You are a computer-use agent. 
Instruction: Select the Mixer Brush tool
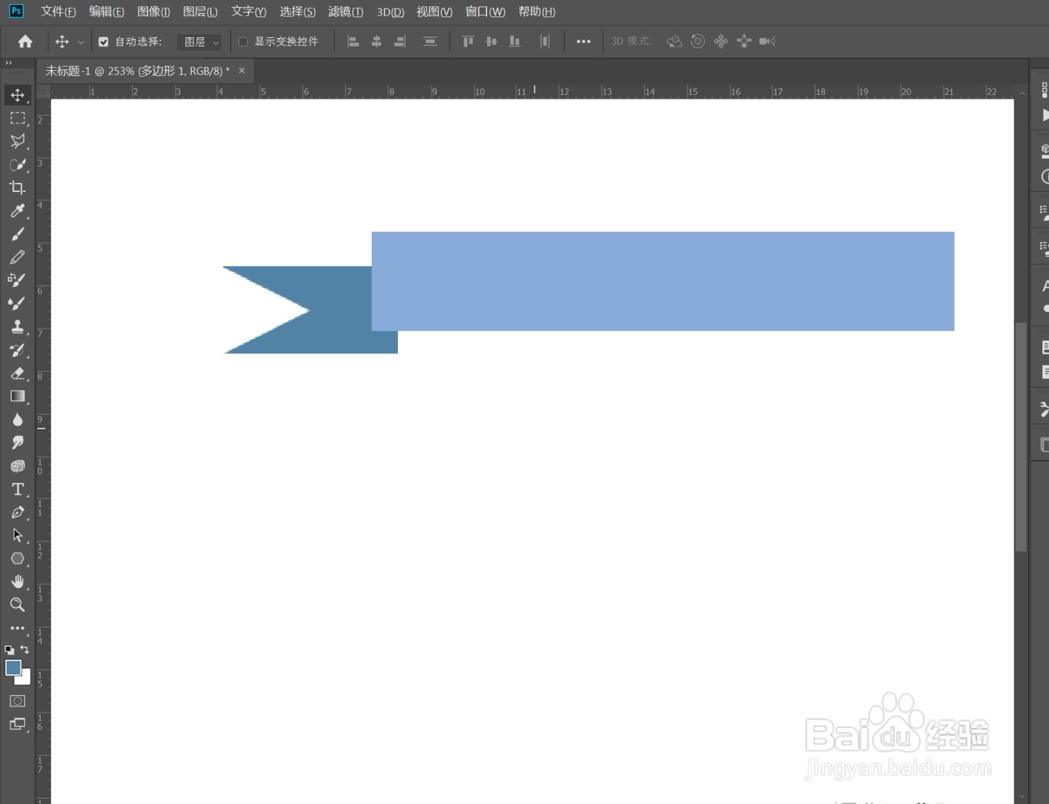(18, 303)
